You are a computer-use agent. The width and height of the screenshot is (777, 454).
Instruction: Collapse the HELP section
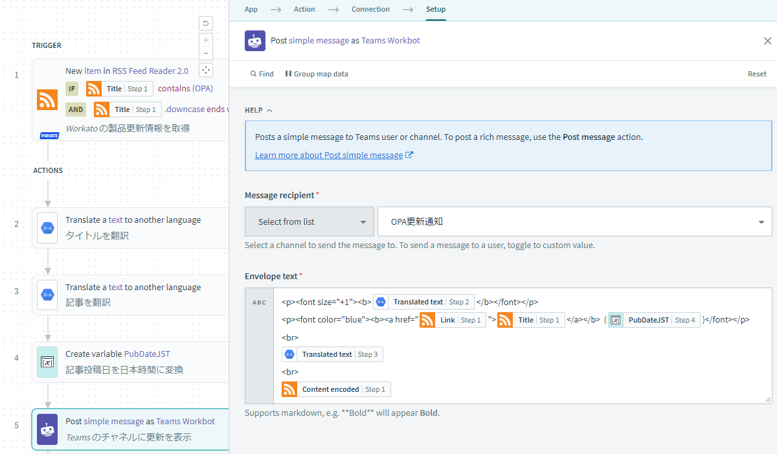click(258, 110)
